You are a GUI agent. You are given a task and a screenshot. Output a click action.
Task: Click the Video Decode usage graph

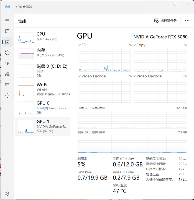(160, 91)
